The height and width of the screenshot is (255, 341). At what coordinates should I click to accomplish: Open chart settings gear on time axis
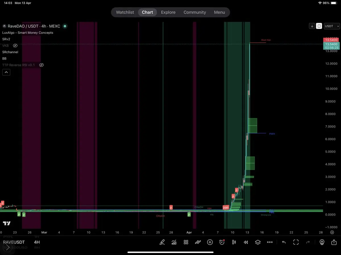pyautogui.click(x=332, y=232)
